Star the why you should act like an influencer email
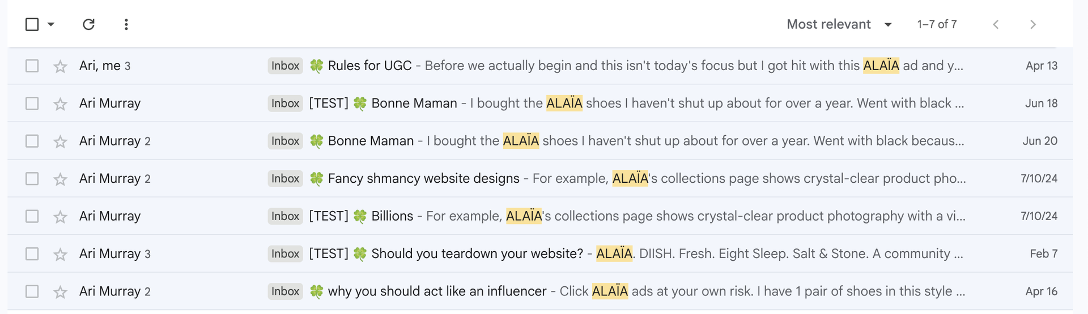Screen dimensions: 1088x314 60,292
